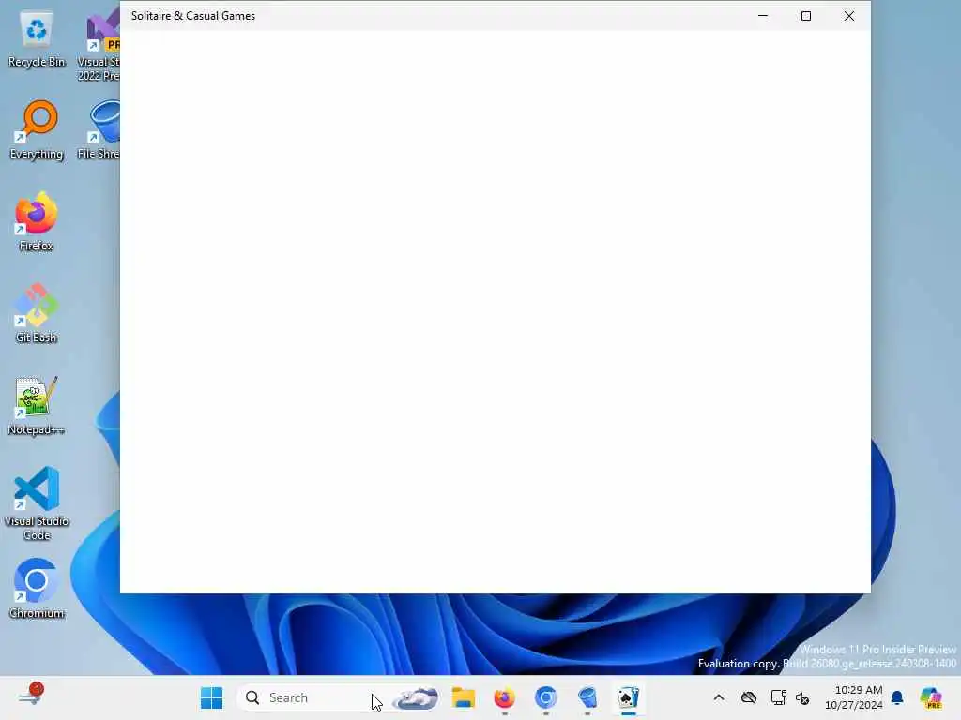Open the display connection tray icon
Image resolution: width=961 pixels, height=720 pixels.
click(x=778, y=697)
